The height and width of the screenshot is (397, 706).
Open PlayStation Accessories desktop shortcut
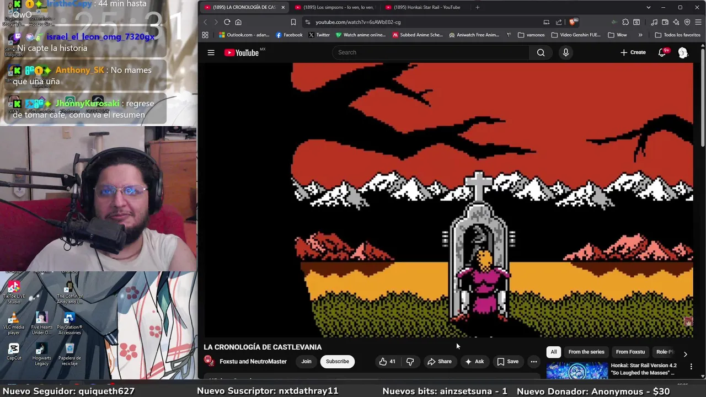point(69,324)
